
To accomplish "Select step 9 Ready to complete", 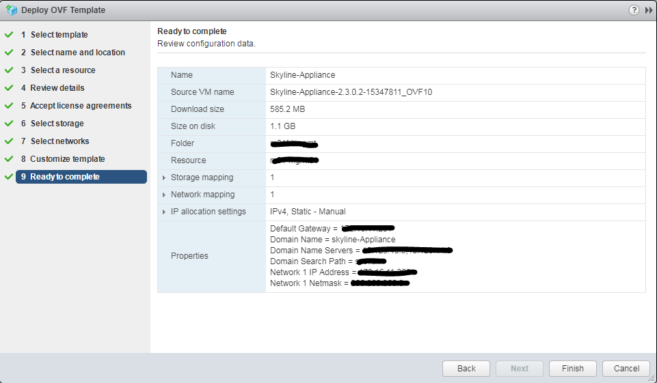I will point(81,177).
